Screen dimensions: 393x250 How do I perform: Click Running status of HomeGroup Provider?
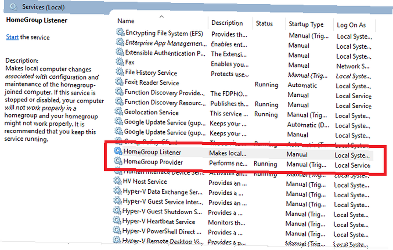point(265,164)
